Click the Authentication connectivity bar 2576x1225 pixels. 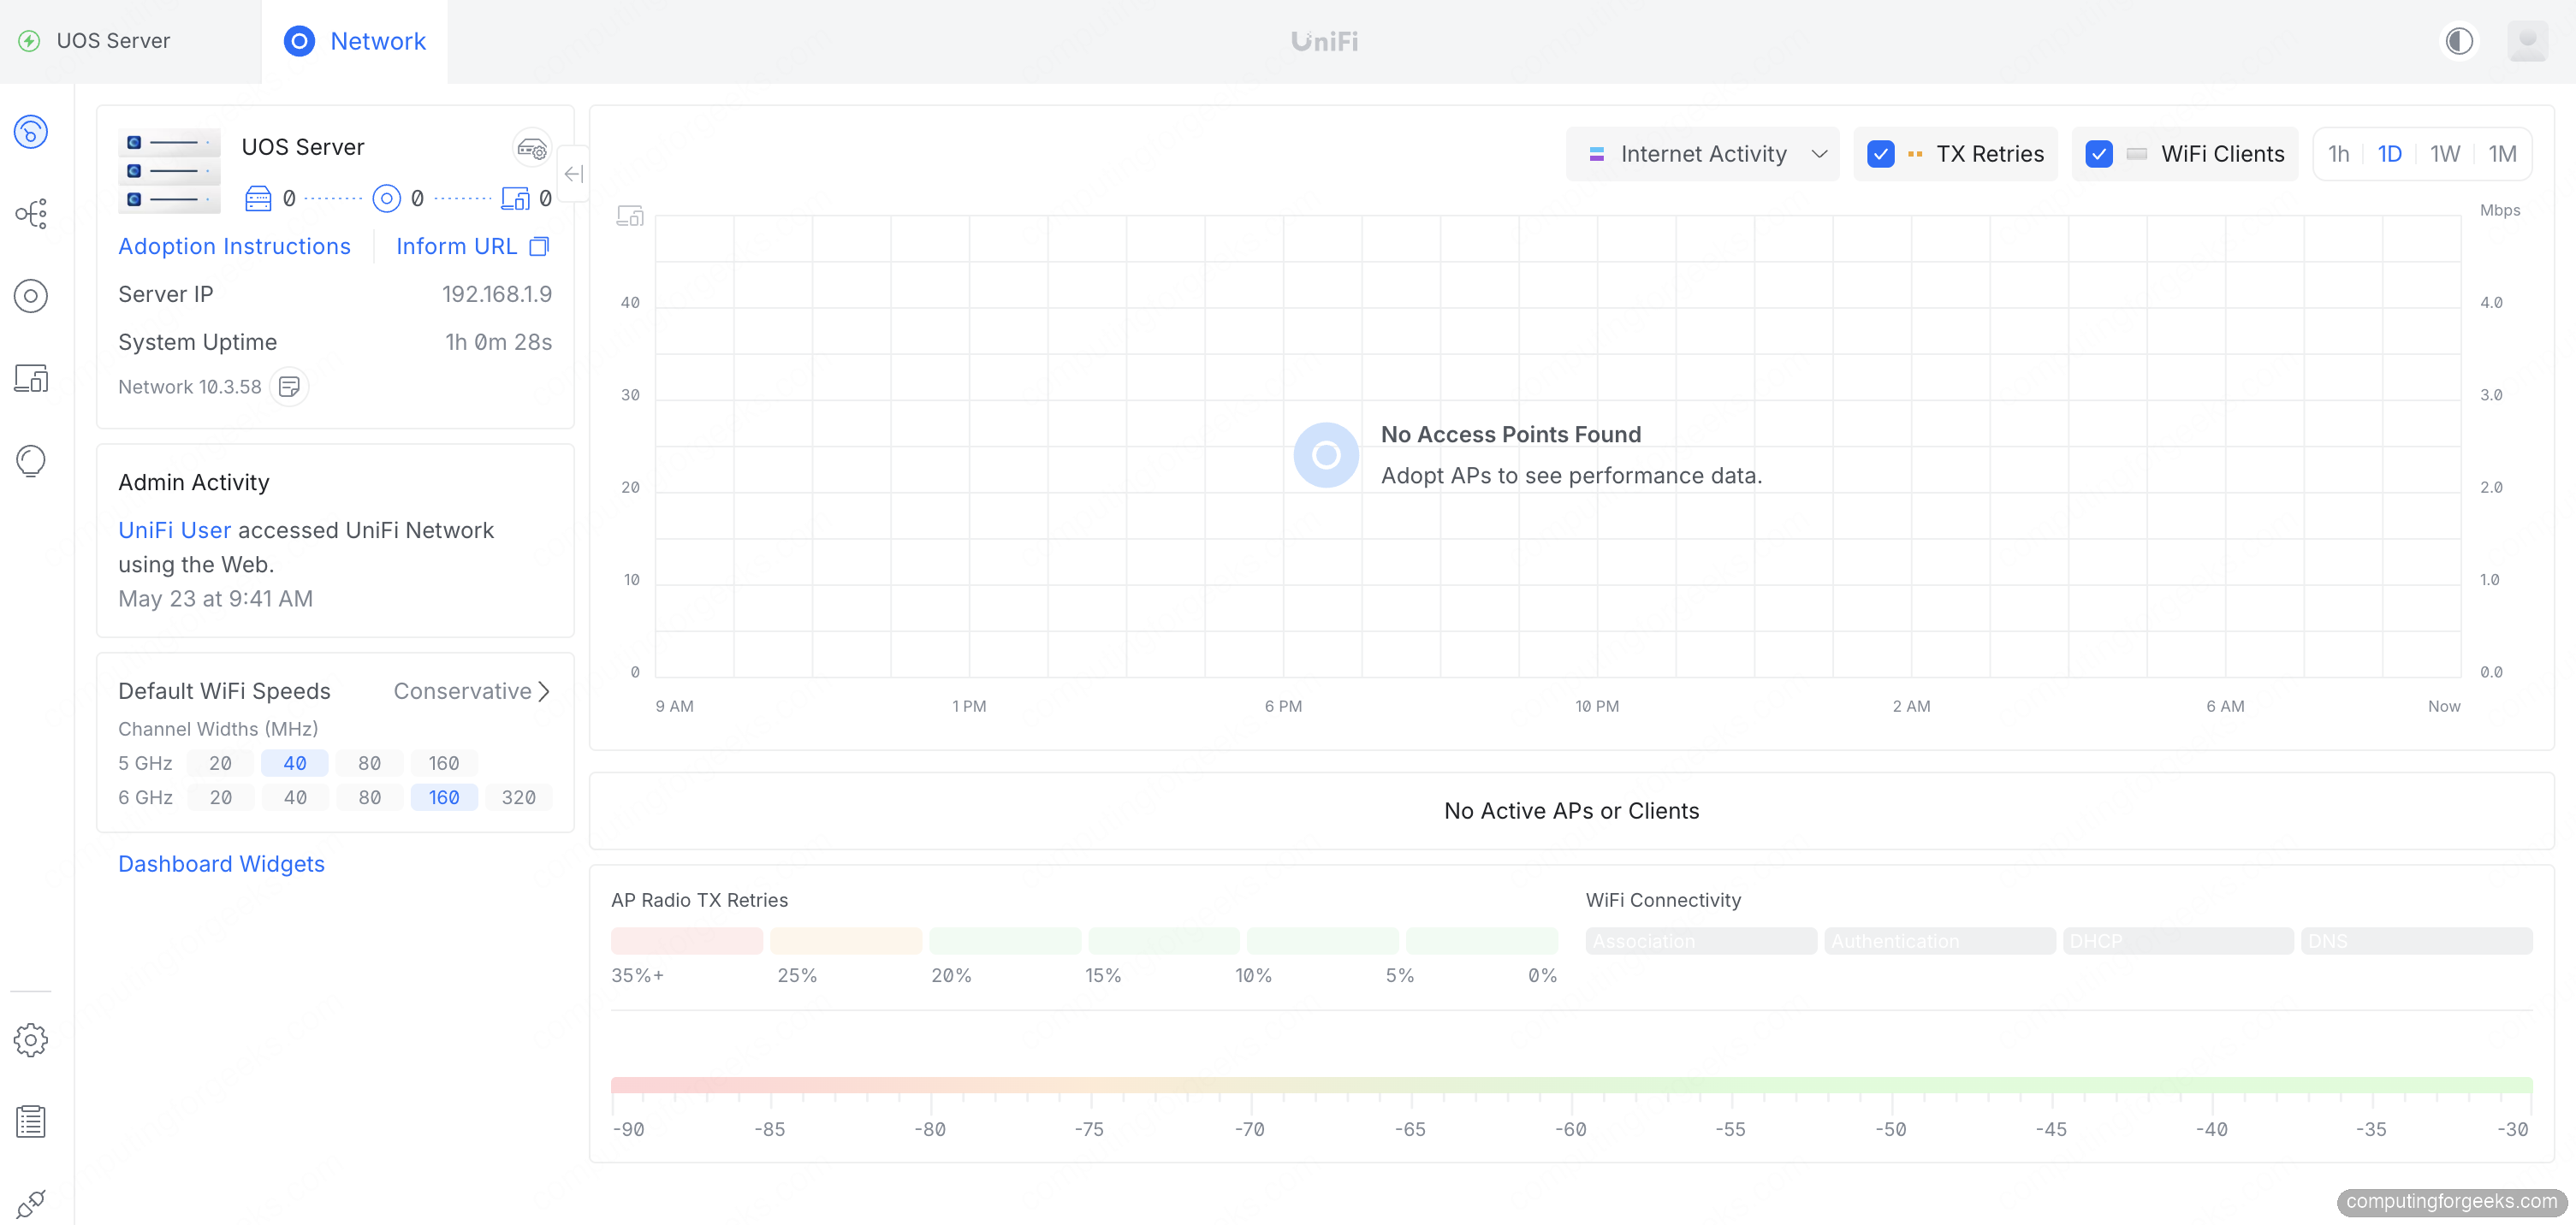click(1939, 941)
